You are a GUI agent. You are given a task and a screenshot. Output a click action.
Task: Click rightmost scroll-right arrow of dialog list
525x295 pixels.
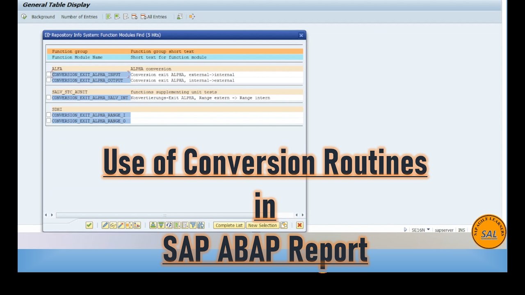[x=303, y=215]
